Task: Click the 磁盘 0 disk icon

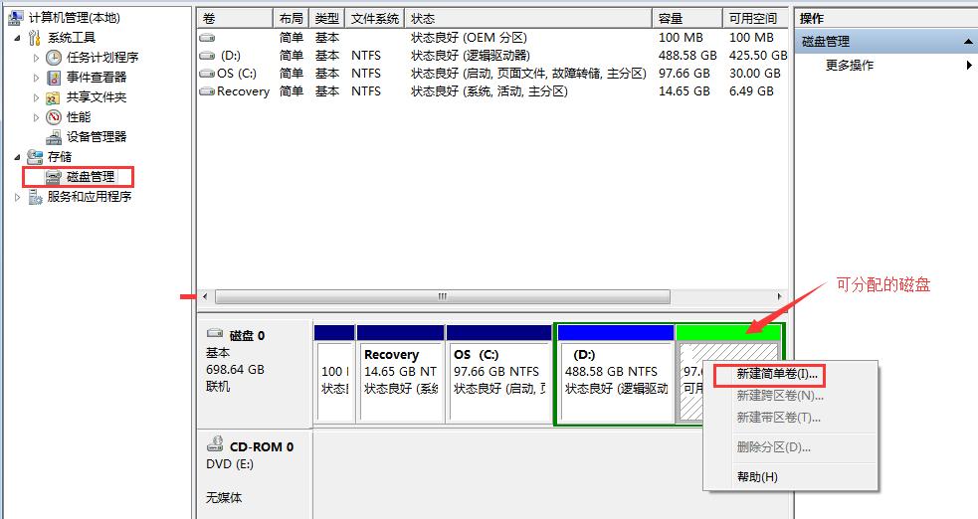Action: point(215,334)
